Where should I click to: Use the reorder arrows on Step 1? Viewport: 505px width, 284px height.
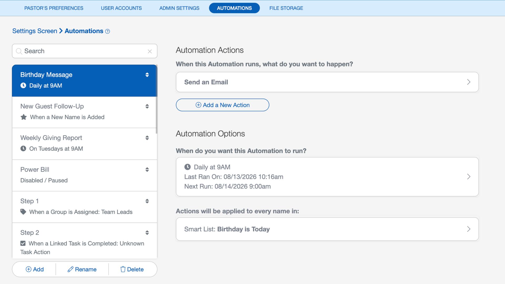[x=147, y=201]
